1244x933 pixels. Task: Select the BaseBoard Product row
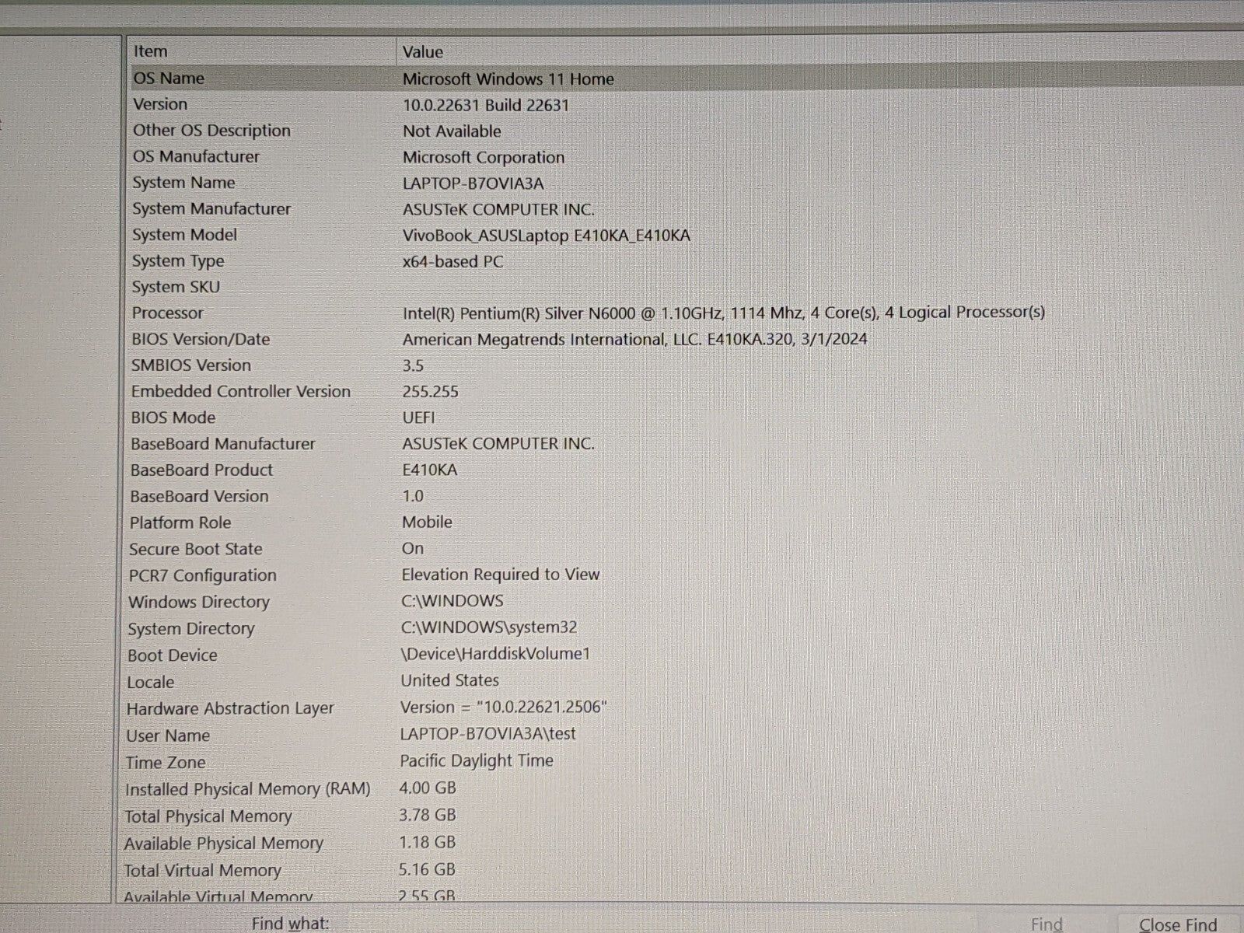(201, 470)
